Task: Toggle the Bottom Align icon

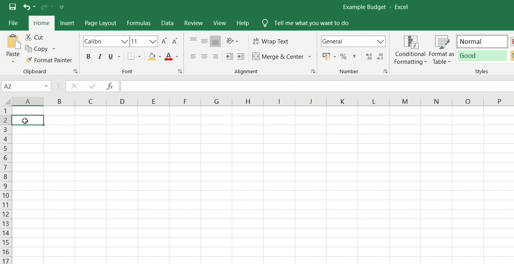Action: (215, 41)
